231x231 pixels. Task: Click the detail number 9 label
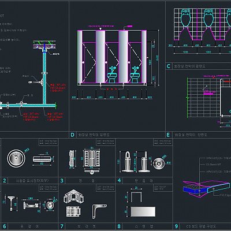pos(176,226)
